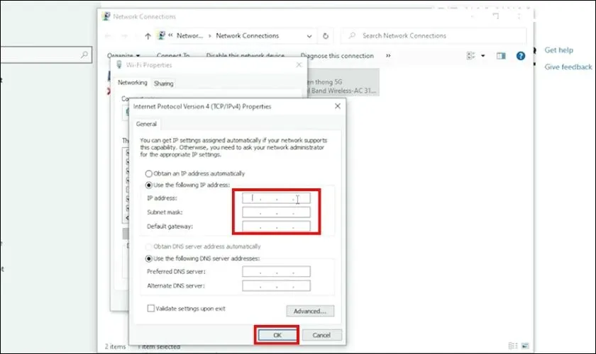Click the Subnet mask input field
The width and height of the screenshot is (596, 354).
[276, 212]
